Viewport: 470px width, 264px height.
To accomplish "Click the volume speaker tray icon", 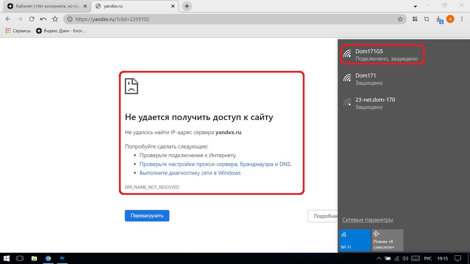I will pos(406,259).
